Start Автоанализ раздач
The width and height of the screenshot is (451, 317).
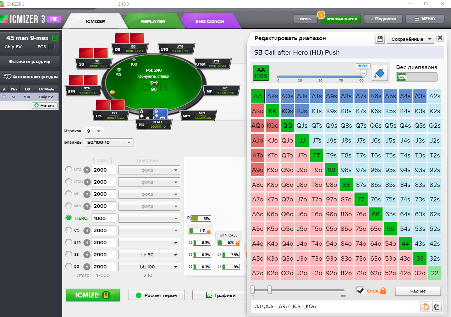pyautogui.click(x=29, y=76)
